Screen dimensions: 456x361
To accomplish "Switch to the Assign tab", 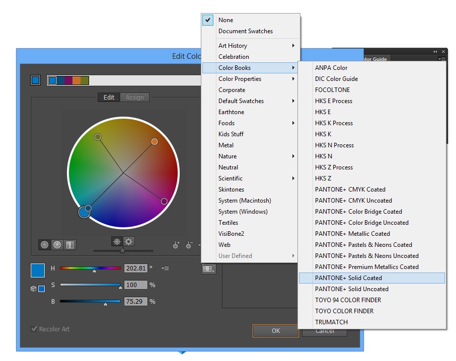I will (x=134, y=98).
